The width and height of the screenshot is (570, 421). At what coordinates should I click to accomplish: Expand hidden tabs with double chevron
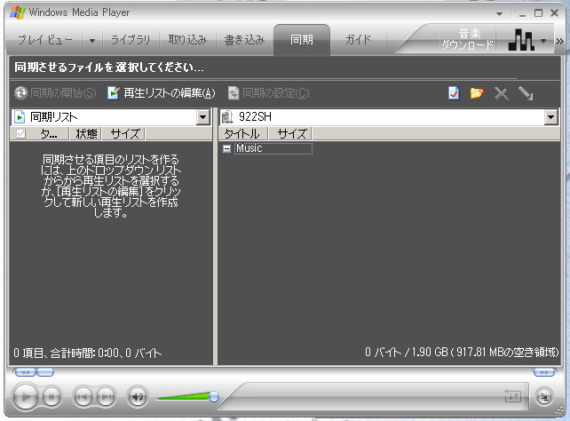pos(560,42)
